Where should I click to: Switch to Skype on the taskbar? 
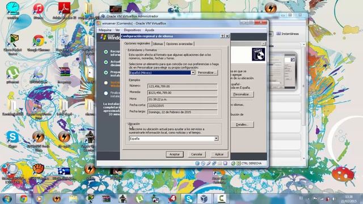coord(189,199)
